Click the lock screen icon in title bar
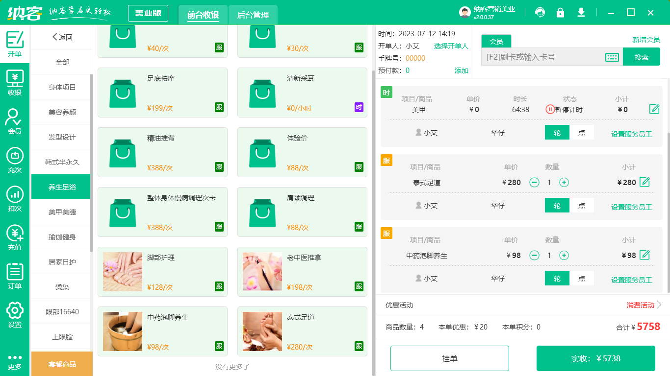The height and width of the screenshot is (376, 670). [560, 12]
